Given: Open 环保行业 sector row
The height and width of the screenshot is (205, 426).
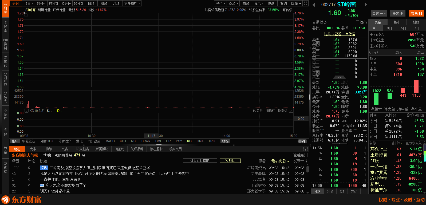Looking at the screenshot, I should 396,149.
